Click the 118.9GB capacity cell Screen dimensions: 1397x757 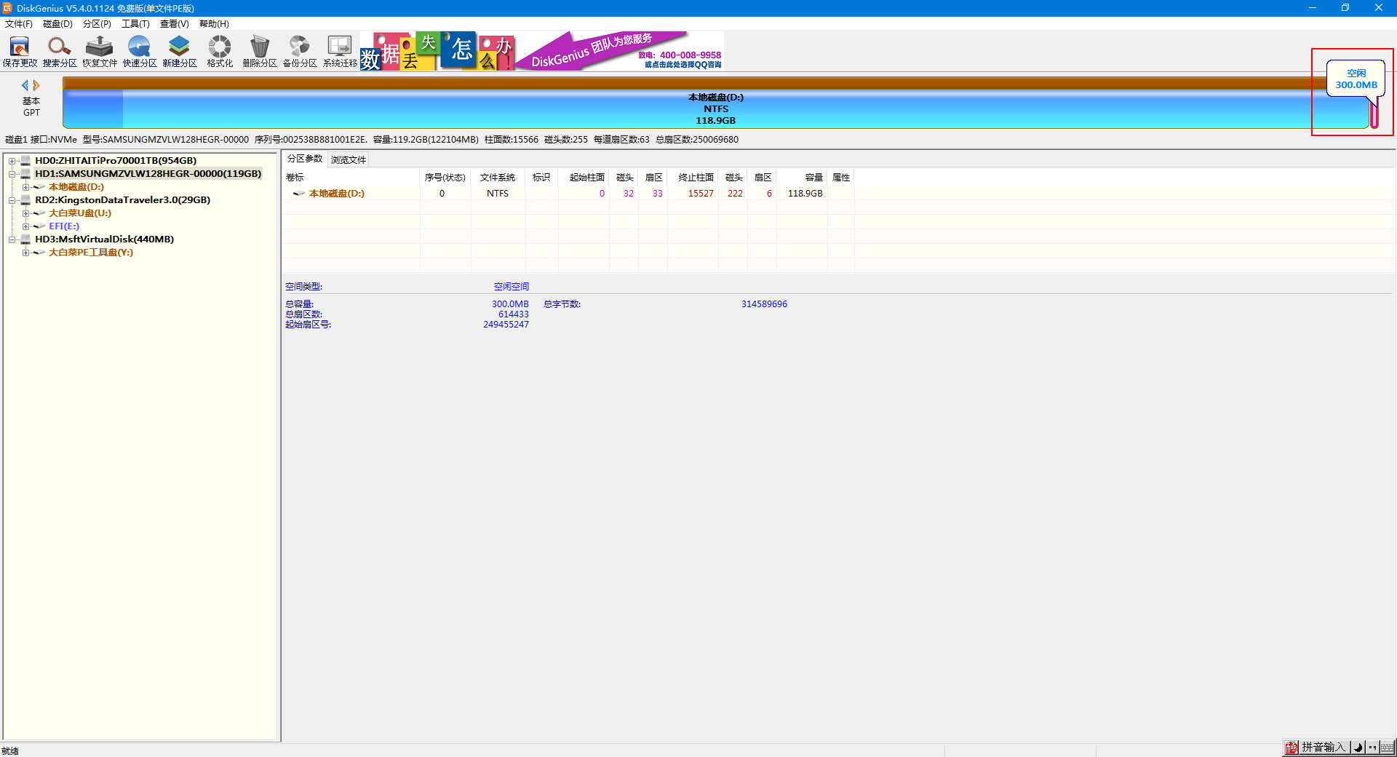click(805, 194)
